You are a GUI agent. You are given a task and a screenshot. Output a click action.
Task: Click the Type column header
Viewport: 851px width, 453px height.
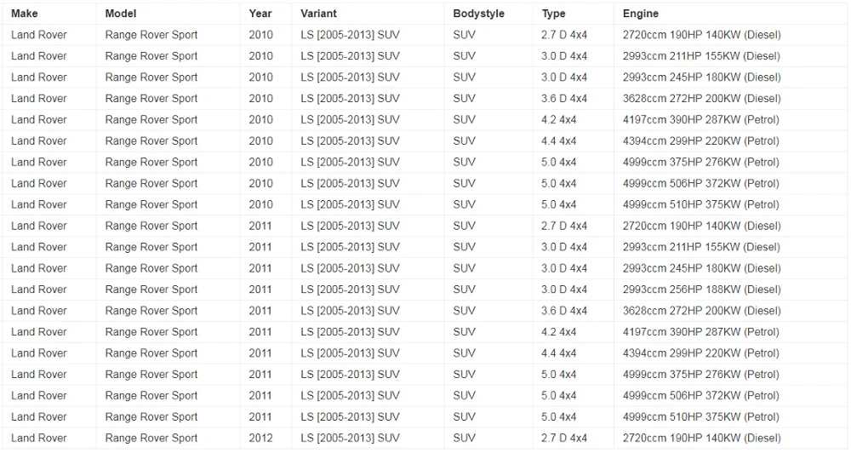554,14
